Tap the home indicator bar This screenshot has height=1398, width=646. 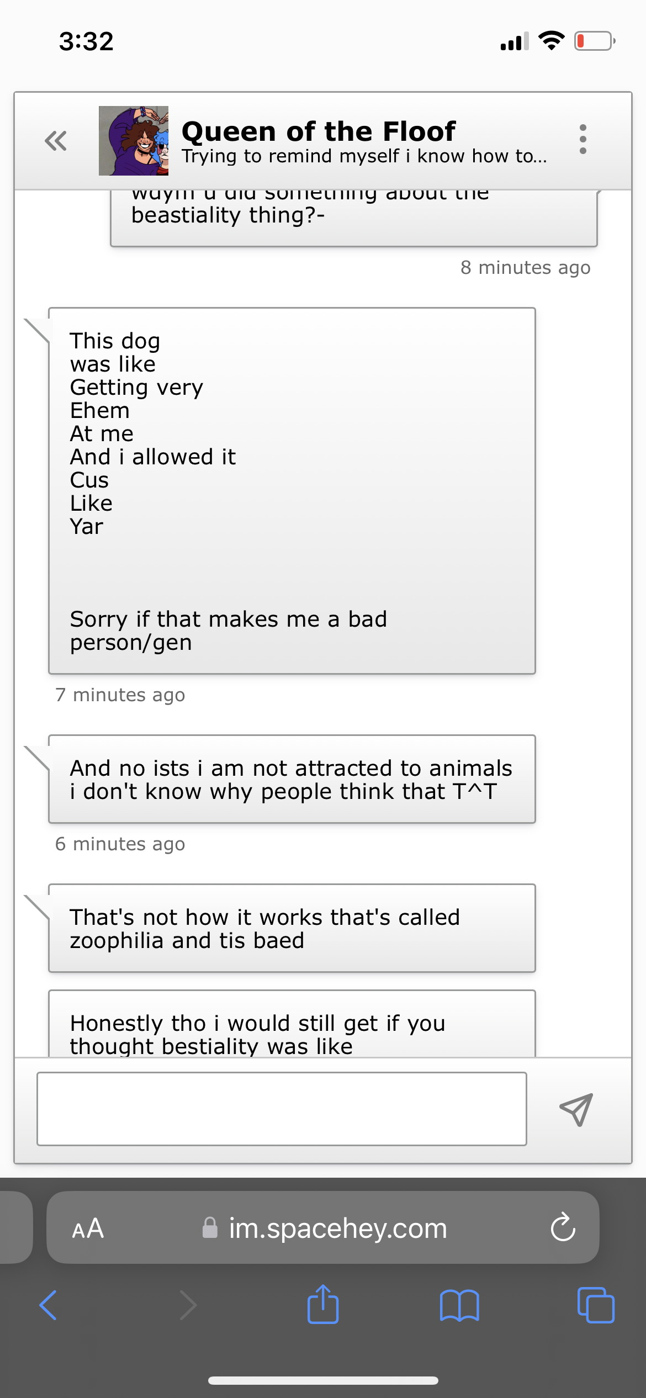pyautogui.click(x=323, y=1380)
